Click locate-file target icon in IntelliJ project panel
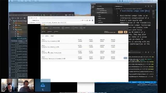166x93 pixels. point(18,18)
